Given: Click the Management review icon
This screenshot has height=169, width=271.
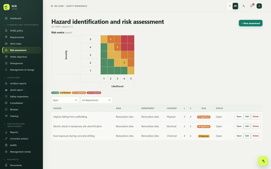Looking at the screenshot, I should click(6, 152).
